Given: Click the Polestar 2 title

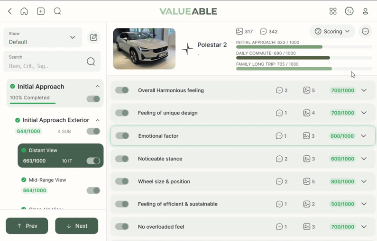Looking at the screenshot, I should point(212,45).
